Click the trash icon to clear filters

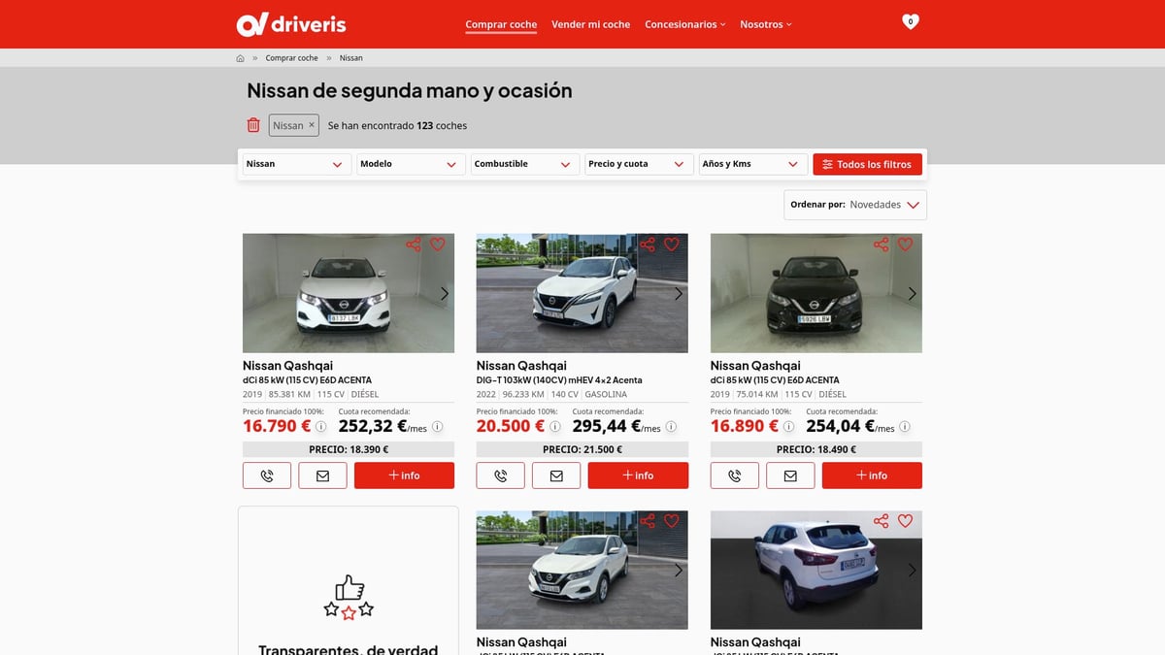pos(253,125)
